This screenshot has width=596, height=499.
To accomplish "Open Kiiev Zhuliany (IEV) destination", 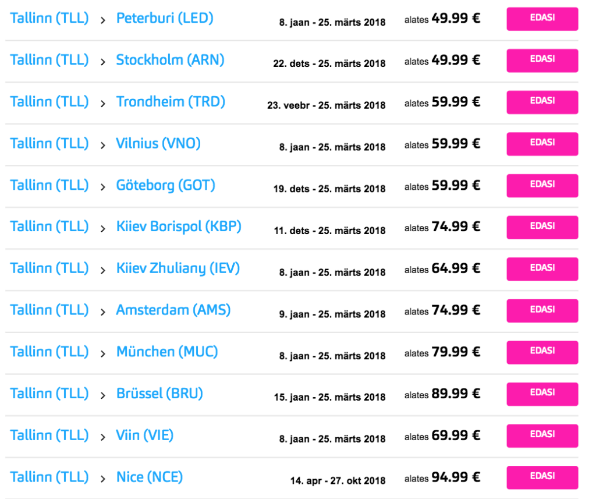I will (x=178, y=268).
